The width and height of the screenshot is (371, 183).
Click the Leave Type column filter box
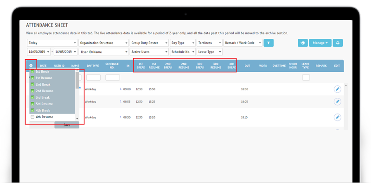coord(306,77)
